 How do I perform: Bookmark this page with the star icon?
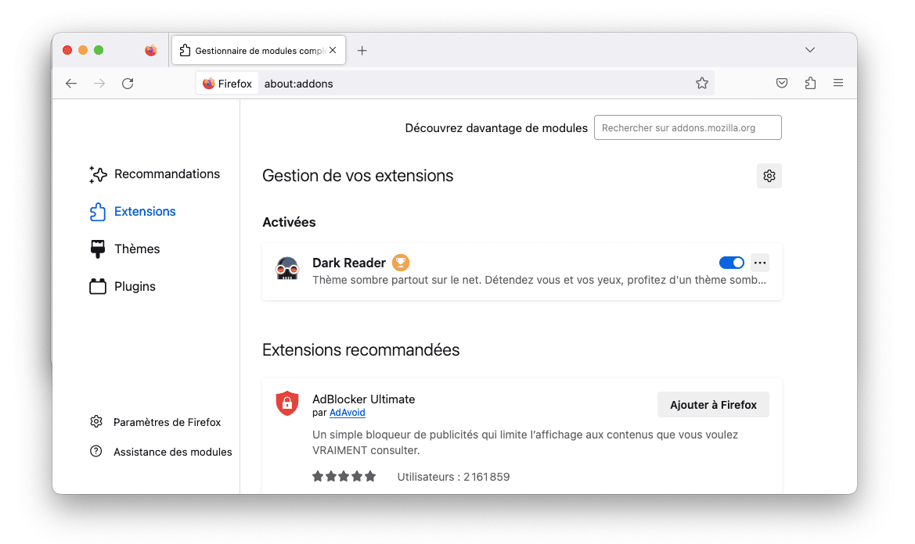click(701, 84)
